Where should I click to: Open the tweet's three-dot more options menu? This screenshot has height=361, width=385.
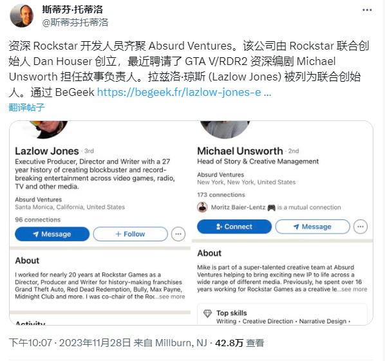coord(367,10)
